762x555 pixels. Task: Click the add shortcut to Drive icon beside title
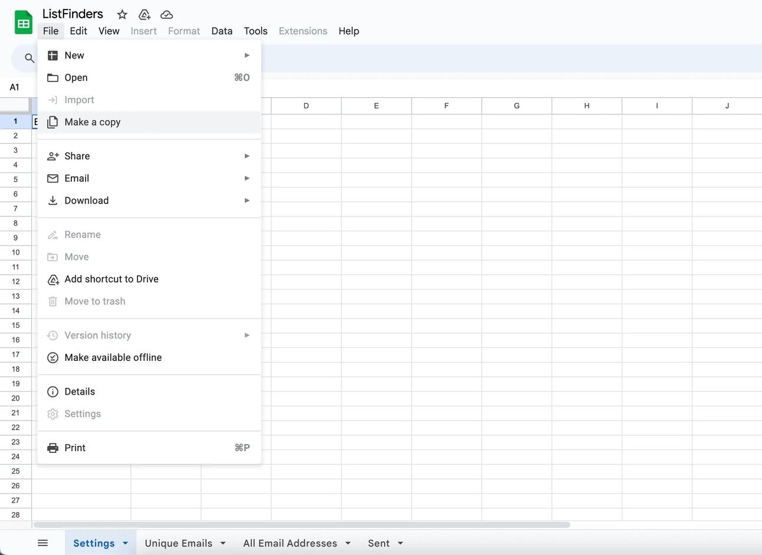(144, 15)
